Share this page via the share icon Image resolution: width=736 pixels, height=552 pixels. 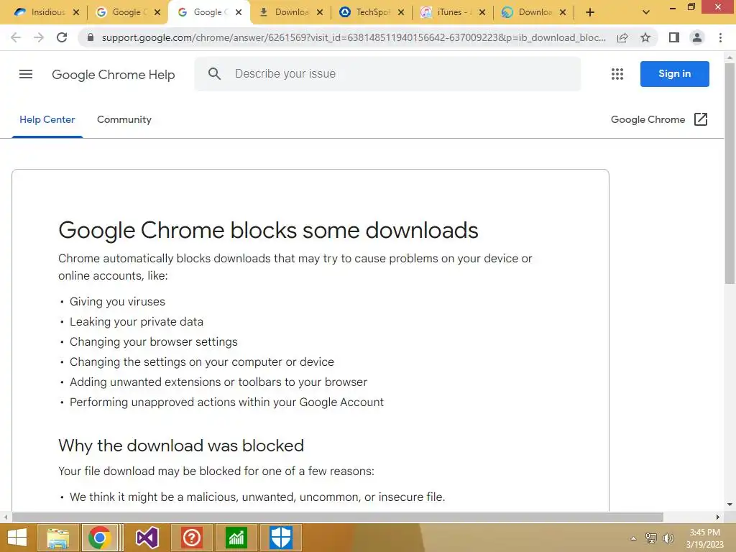[x=622, y=37]
